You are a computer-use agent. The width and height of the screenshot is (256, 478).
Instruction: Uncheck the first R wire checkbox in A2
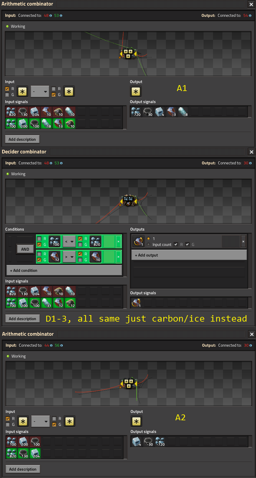tap(8, 419)
